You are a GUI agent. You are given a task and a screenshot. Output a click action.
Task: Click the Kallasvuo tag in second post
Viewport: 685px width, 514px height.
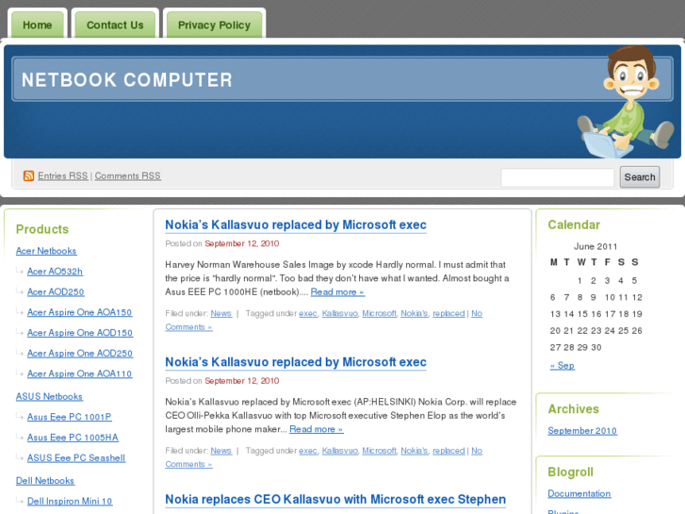click(x=340, y=451)
